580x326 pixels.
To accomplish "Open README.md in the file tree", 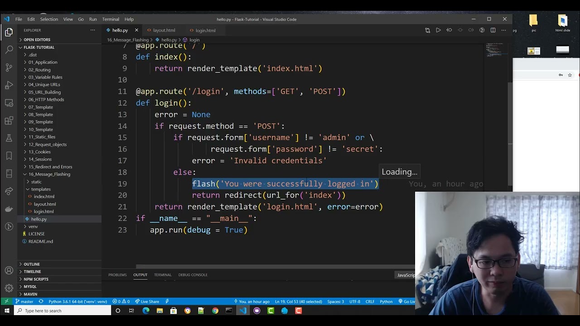I will pos(41,241).
